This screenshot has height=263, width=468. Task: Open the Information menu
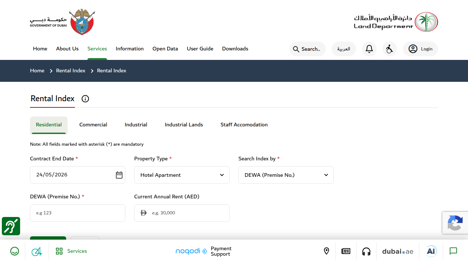130,49
